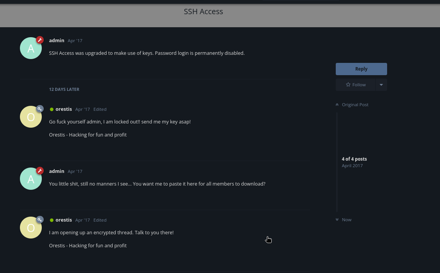Screen dimensions: 440x273
Task: Click the key badge on orestis's first avatar
Action: pyautogui.click(x=40, y=109)
